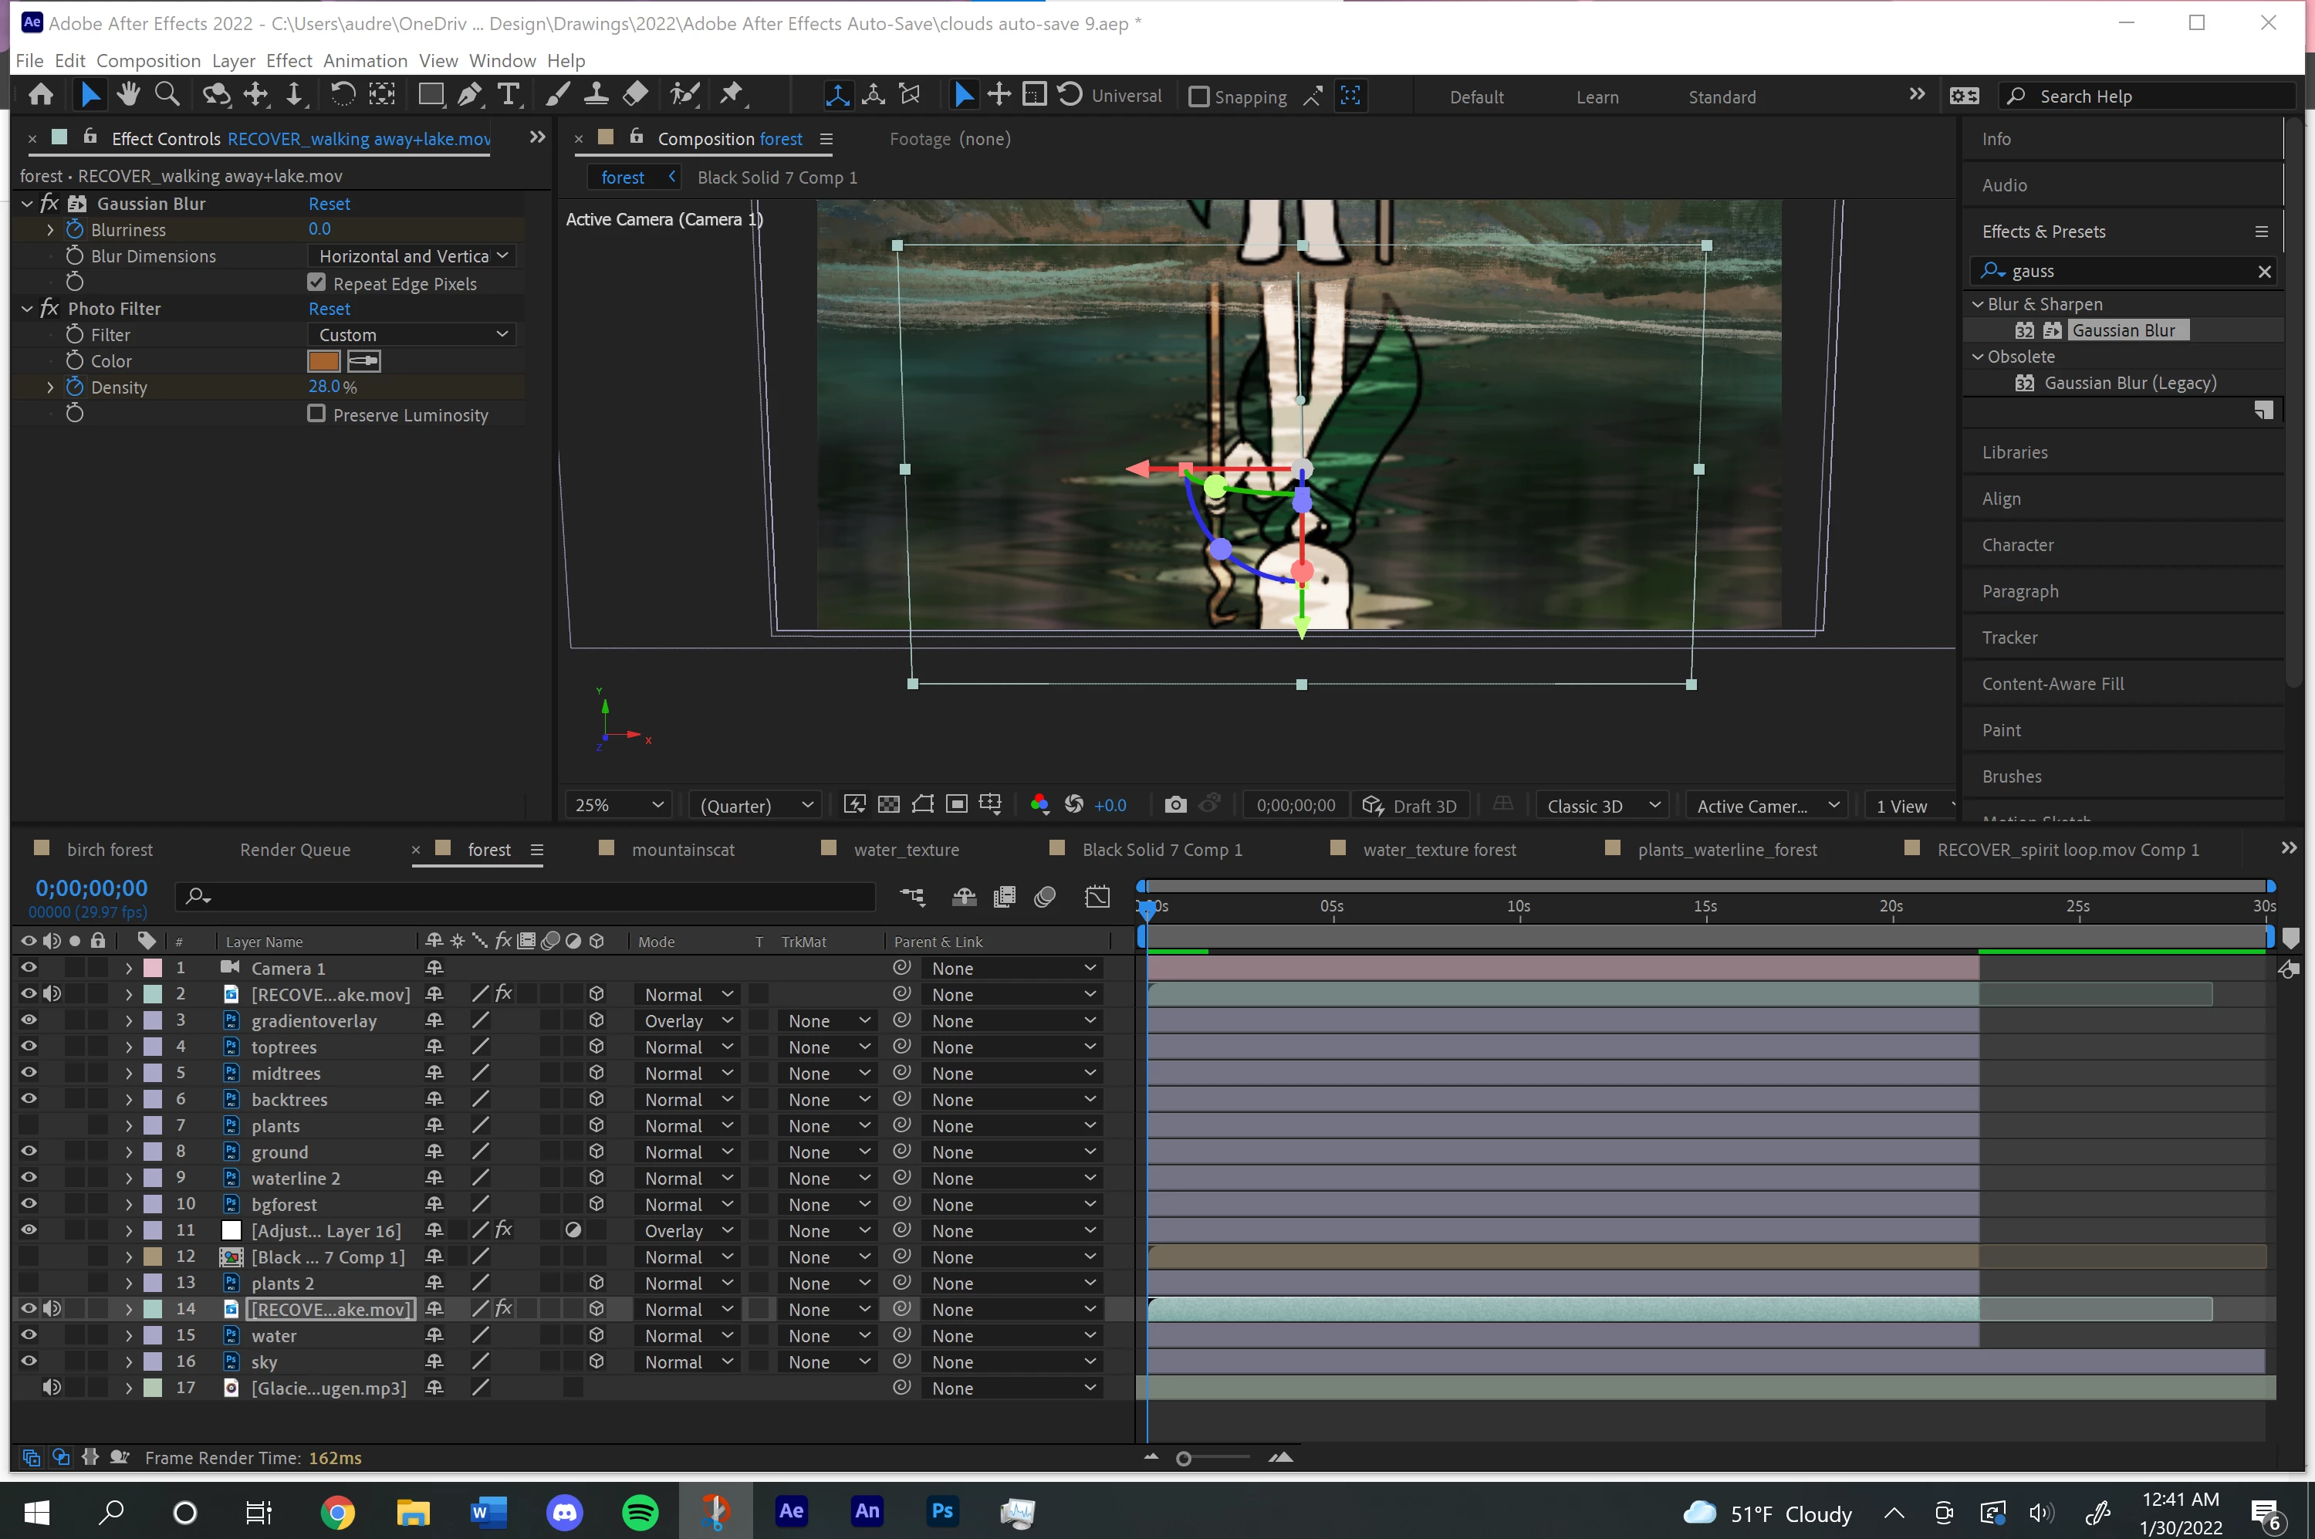The height and width of the screenshot is (1539, 2315).
Task: Select the Hand tool
Action: pyautogui.click(x=127, y=95)
